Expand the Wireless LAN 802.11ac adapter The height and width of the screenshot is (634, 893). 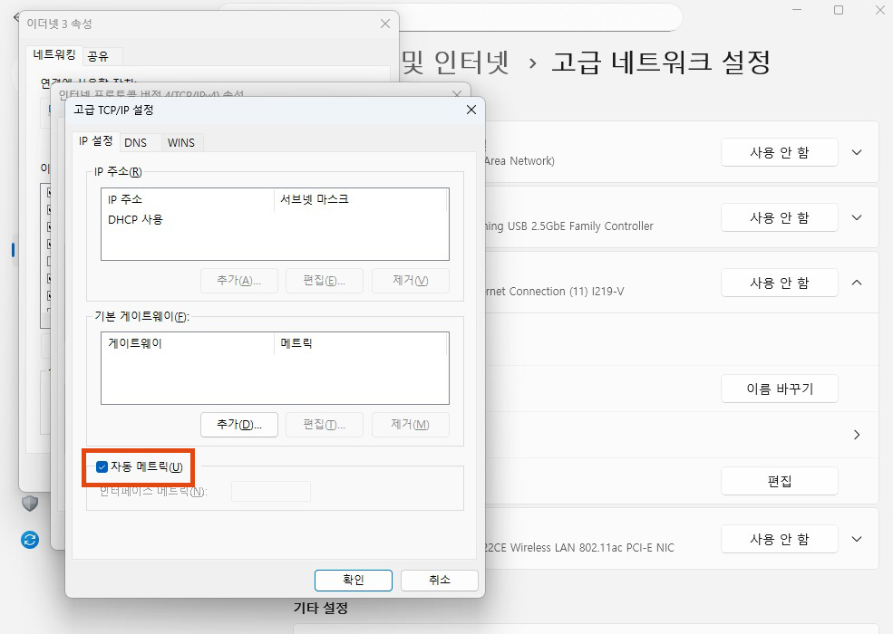[857, 539]
